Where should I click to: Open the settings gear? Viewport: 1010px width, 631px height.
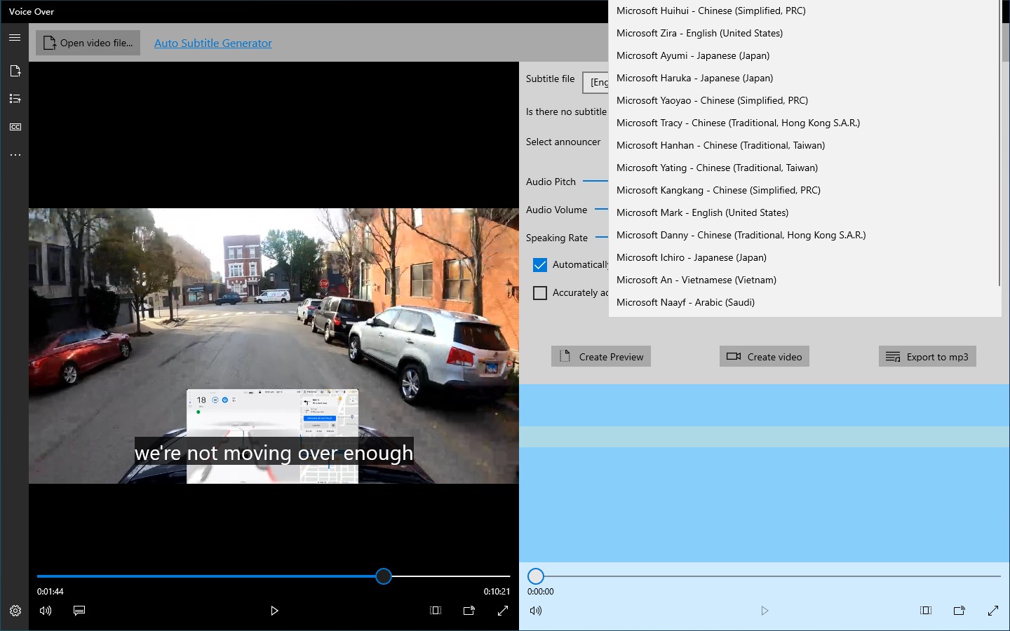(15, 611)
